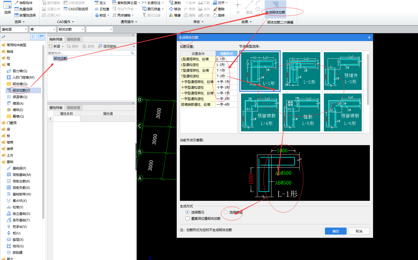Open the empty fourth toolbar dropdown
Screen dimensions: 418x260
(100, 29)
